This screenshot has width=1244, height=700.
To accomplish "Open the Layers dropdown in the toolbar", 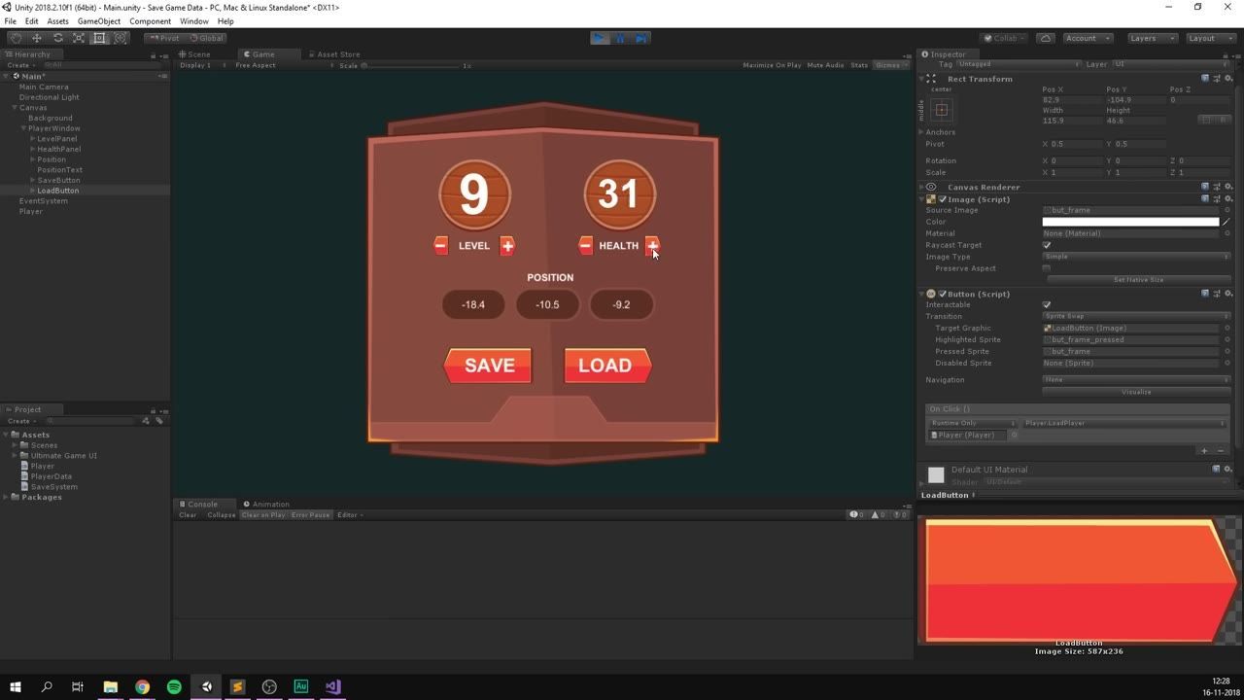I will (1153, 38).
